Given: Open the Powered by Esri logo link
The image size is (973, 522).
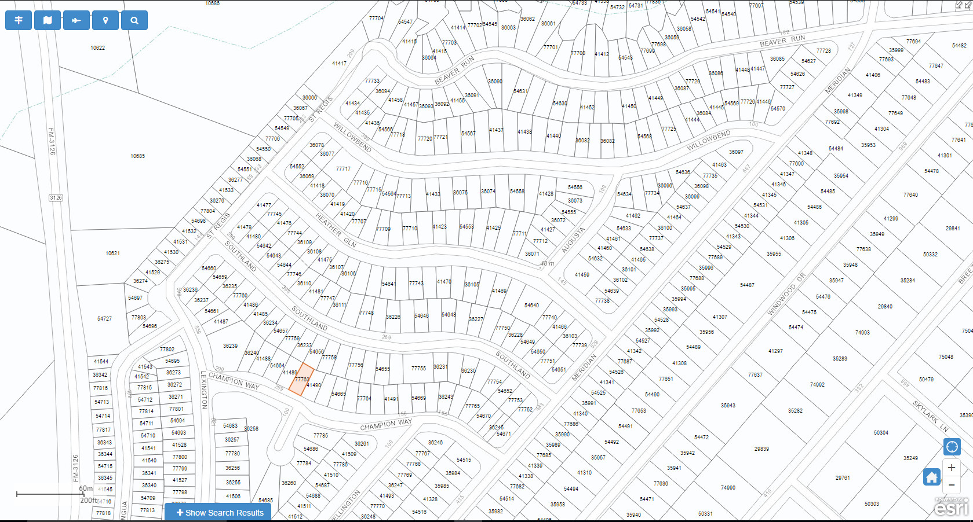Looking at the screenshot, I should 952,506.
